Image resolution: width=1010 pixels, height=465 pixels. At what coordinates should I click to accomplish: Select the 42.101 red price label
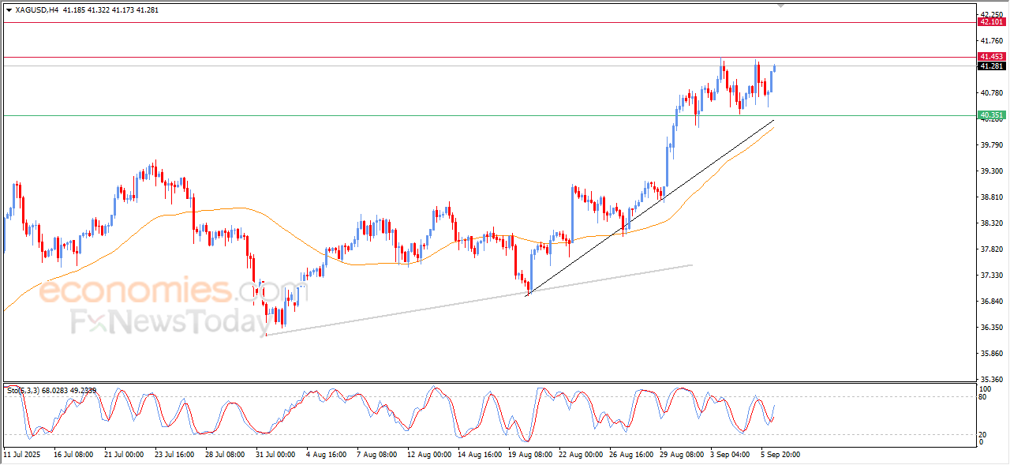991,22
